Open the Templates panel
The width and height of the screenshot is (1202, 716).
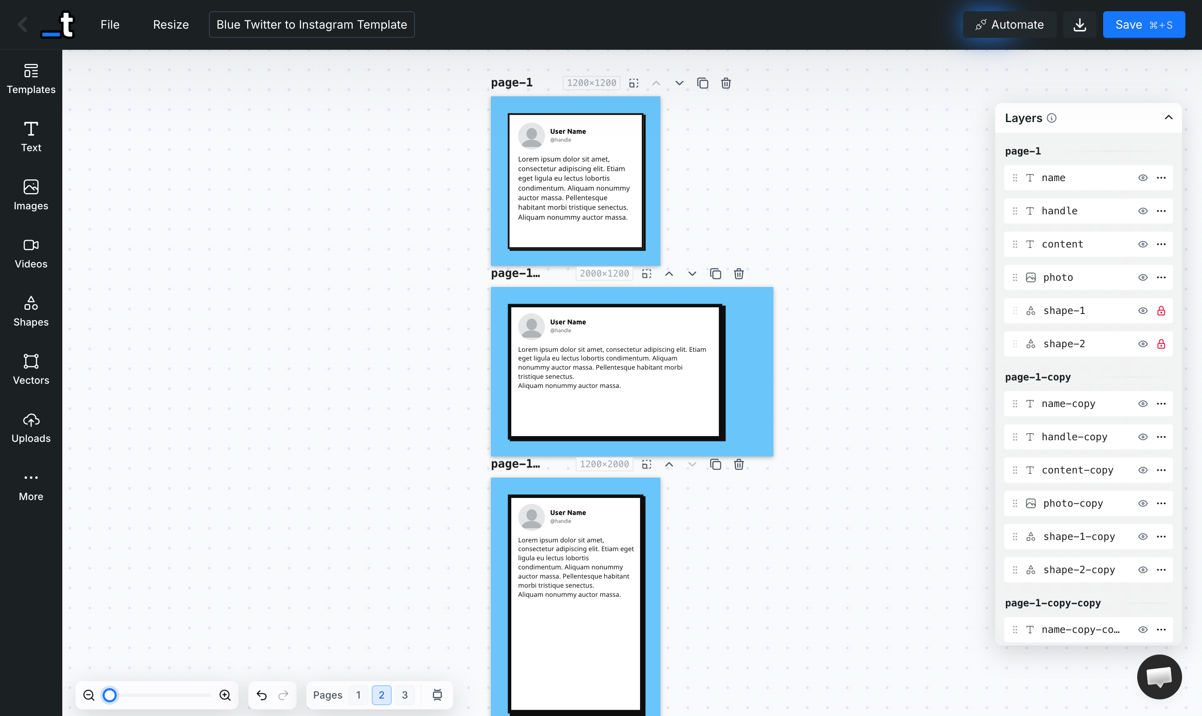[31, 78]
